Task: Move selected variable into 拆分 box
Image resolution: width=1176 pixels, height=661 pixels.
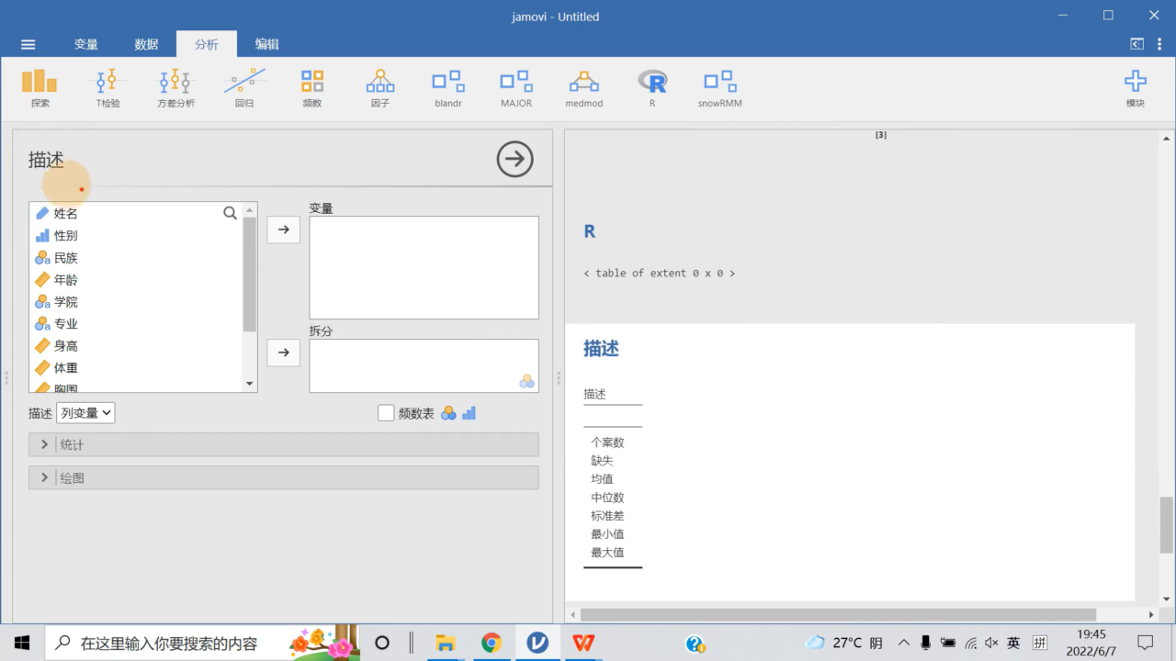Action: pos(284,353)
